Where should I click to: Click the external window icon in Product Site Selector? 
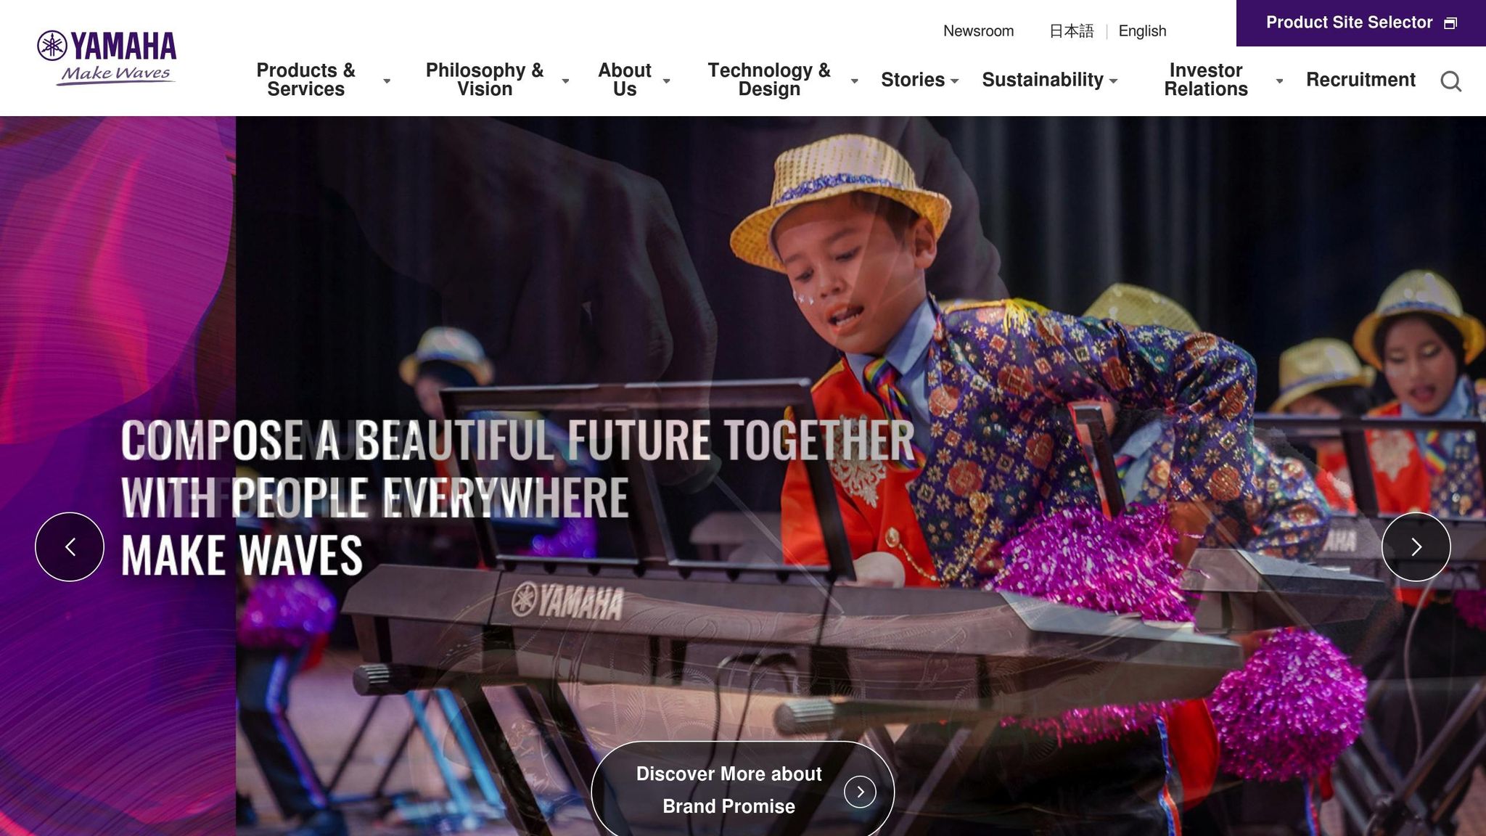click(1450, 23)
